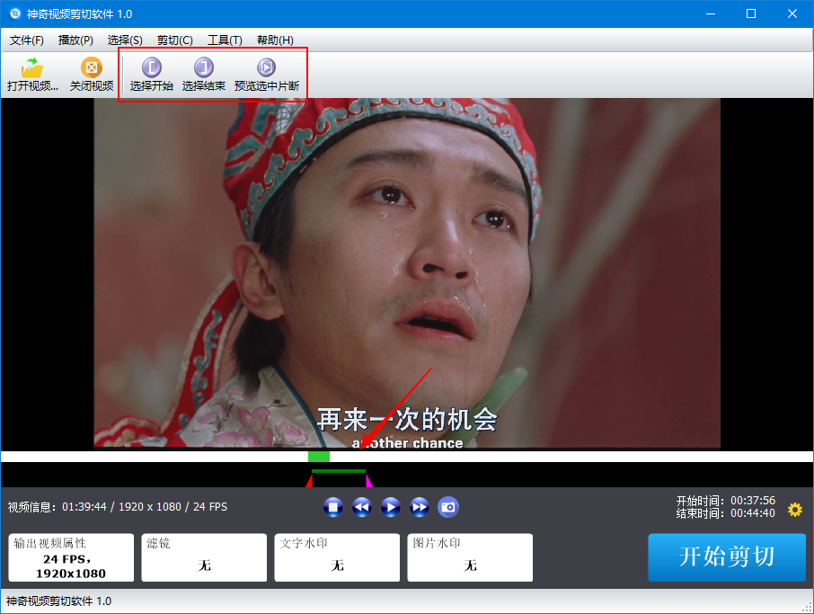Click the 开始时间 00:37:56 value
This screenshot has width=814, height=614.
[753, 500]
